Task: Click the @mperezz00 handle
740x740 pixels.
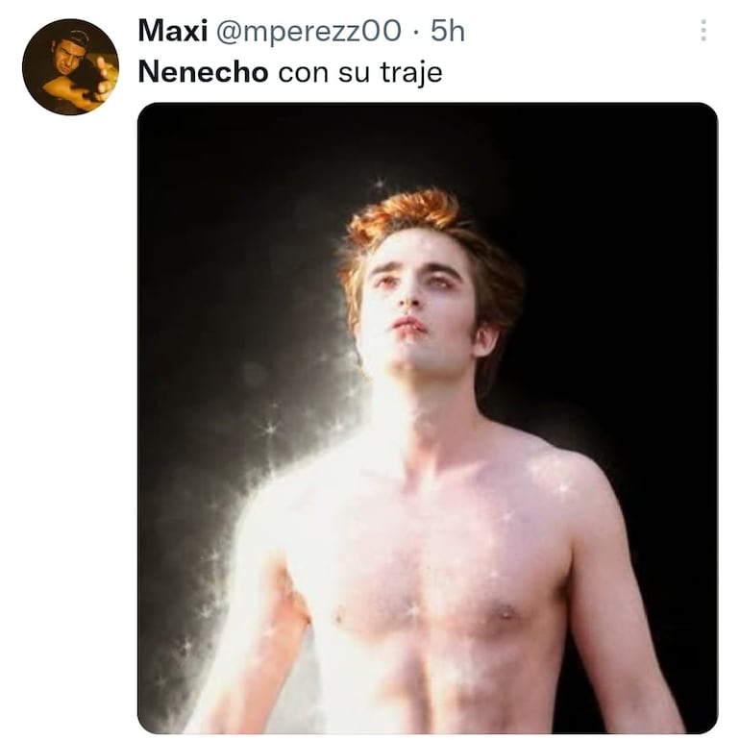Action: [309, 31]
